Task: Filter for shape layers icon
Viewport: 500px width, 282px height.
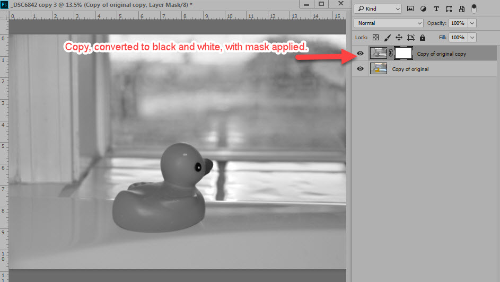Action: click(449, 8)
